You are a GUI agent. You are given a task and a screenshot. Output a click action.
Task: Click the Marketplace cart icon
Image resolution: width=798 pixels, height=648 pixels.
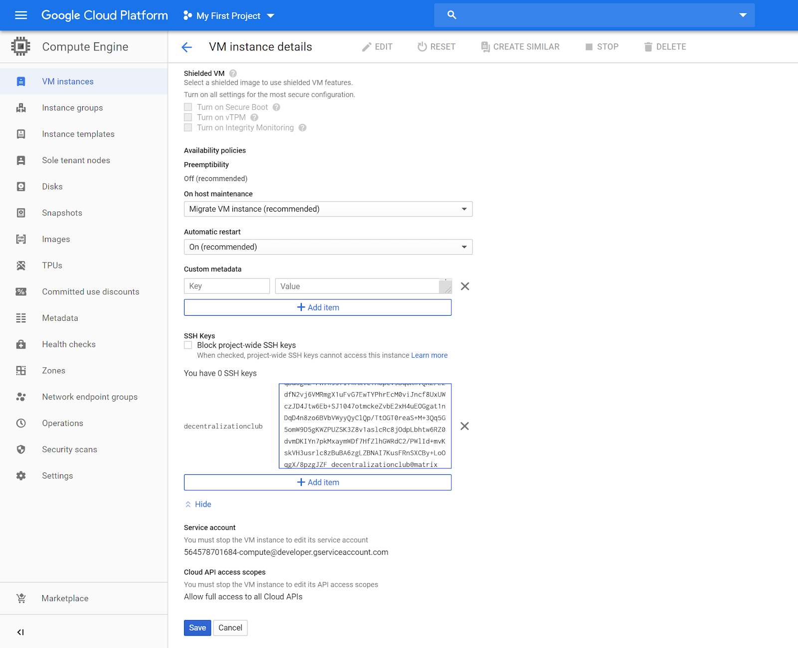click(x=21, y=598)
